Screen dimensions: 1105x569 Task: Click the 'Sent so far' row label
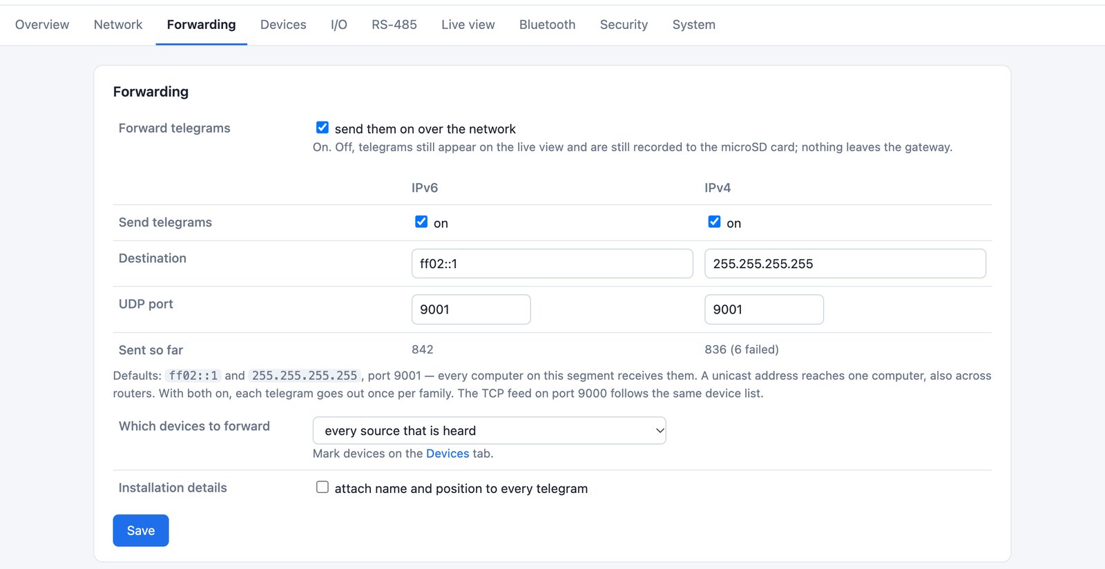pyautogui.click(x=151, y=350)
